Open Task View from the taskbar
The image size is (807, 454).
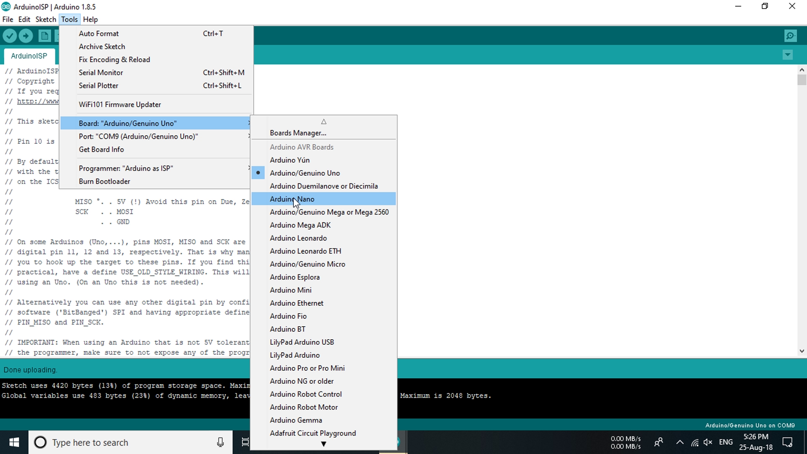[x=245, y=442]
